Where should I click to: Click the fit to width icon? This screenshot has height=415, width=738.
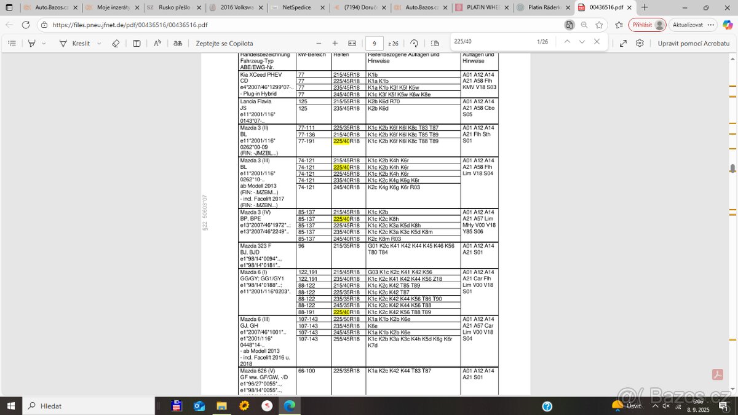tap(352, 44)
